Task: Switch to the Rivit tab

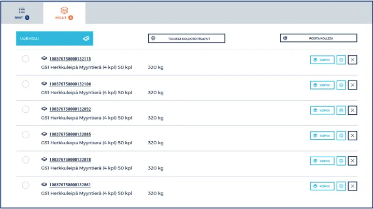Action: coord(22,13)
